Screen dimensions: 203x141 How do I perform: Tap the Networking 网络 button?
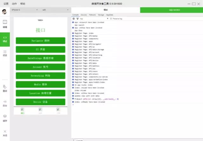(x=41, y=76)
